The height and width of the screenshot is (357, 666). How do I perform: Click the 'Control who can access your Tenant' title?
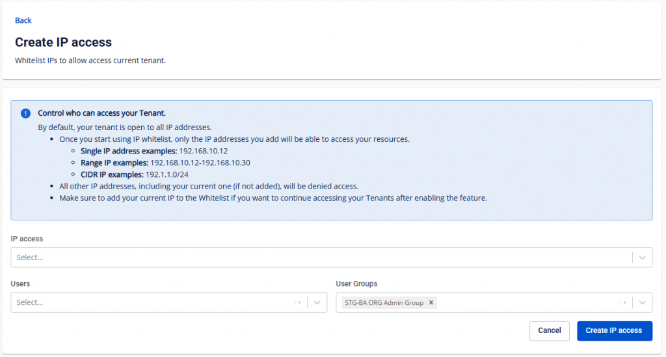[x=101, y=113]
